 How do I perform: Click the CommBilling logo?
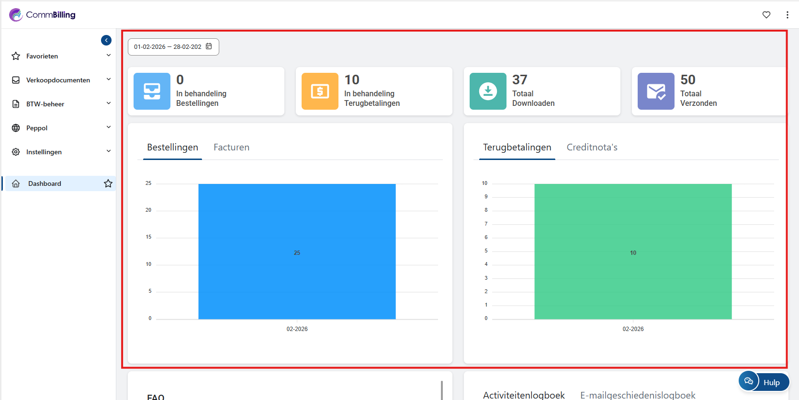(x=42, y=15)
